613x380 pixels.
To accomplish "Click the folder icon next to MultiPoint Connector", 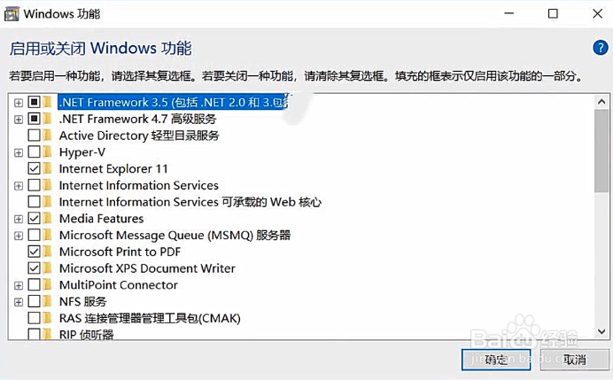I will 47,284.
